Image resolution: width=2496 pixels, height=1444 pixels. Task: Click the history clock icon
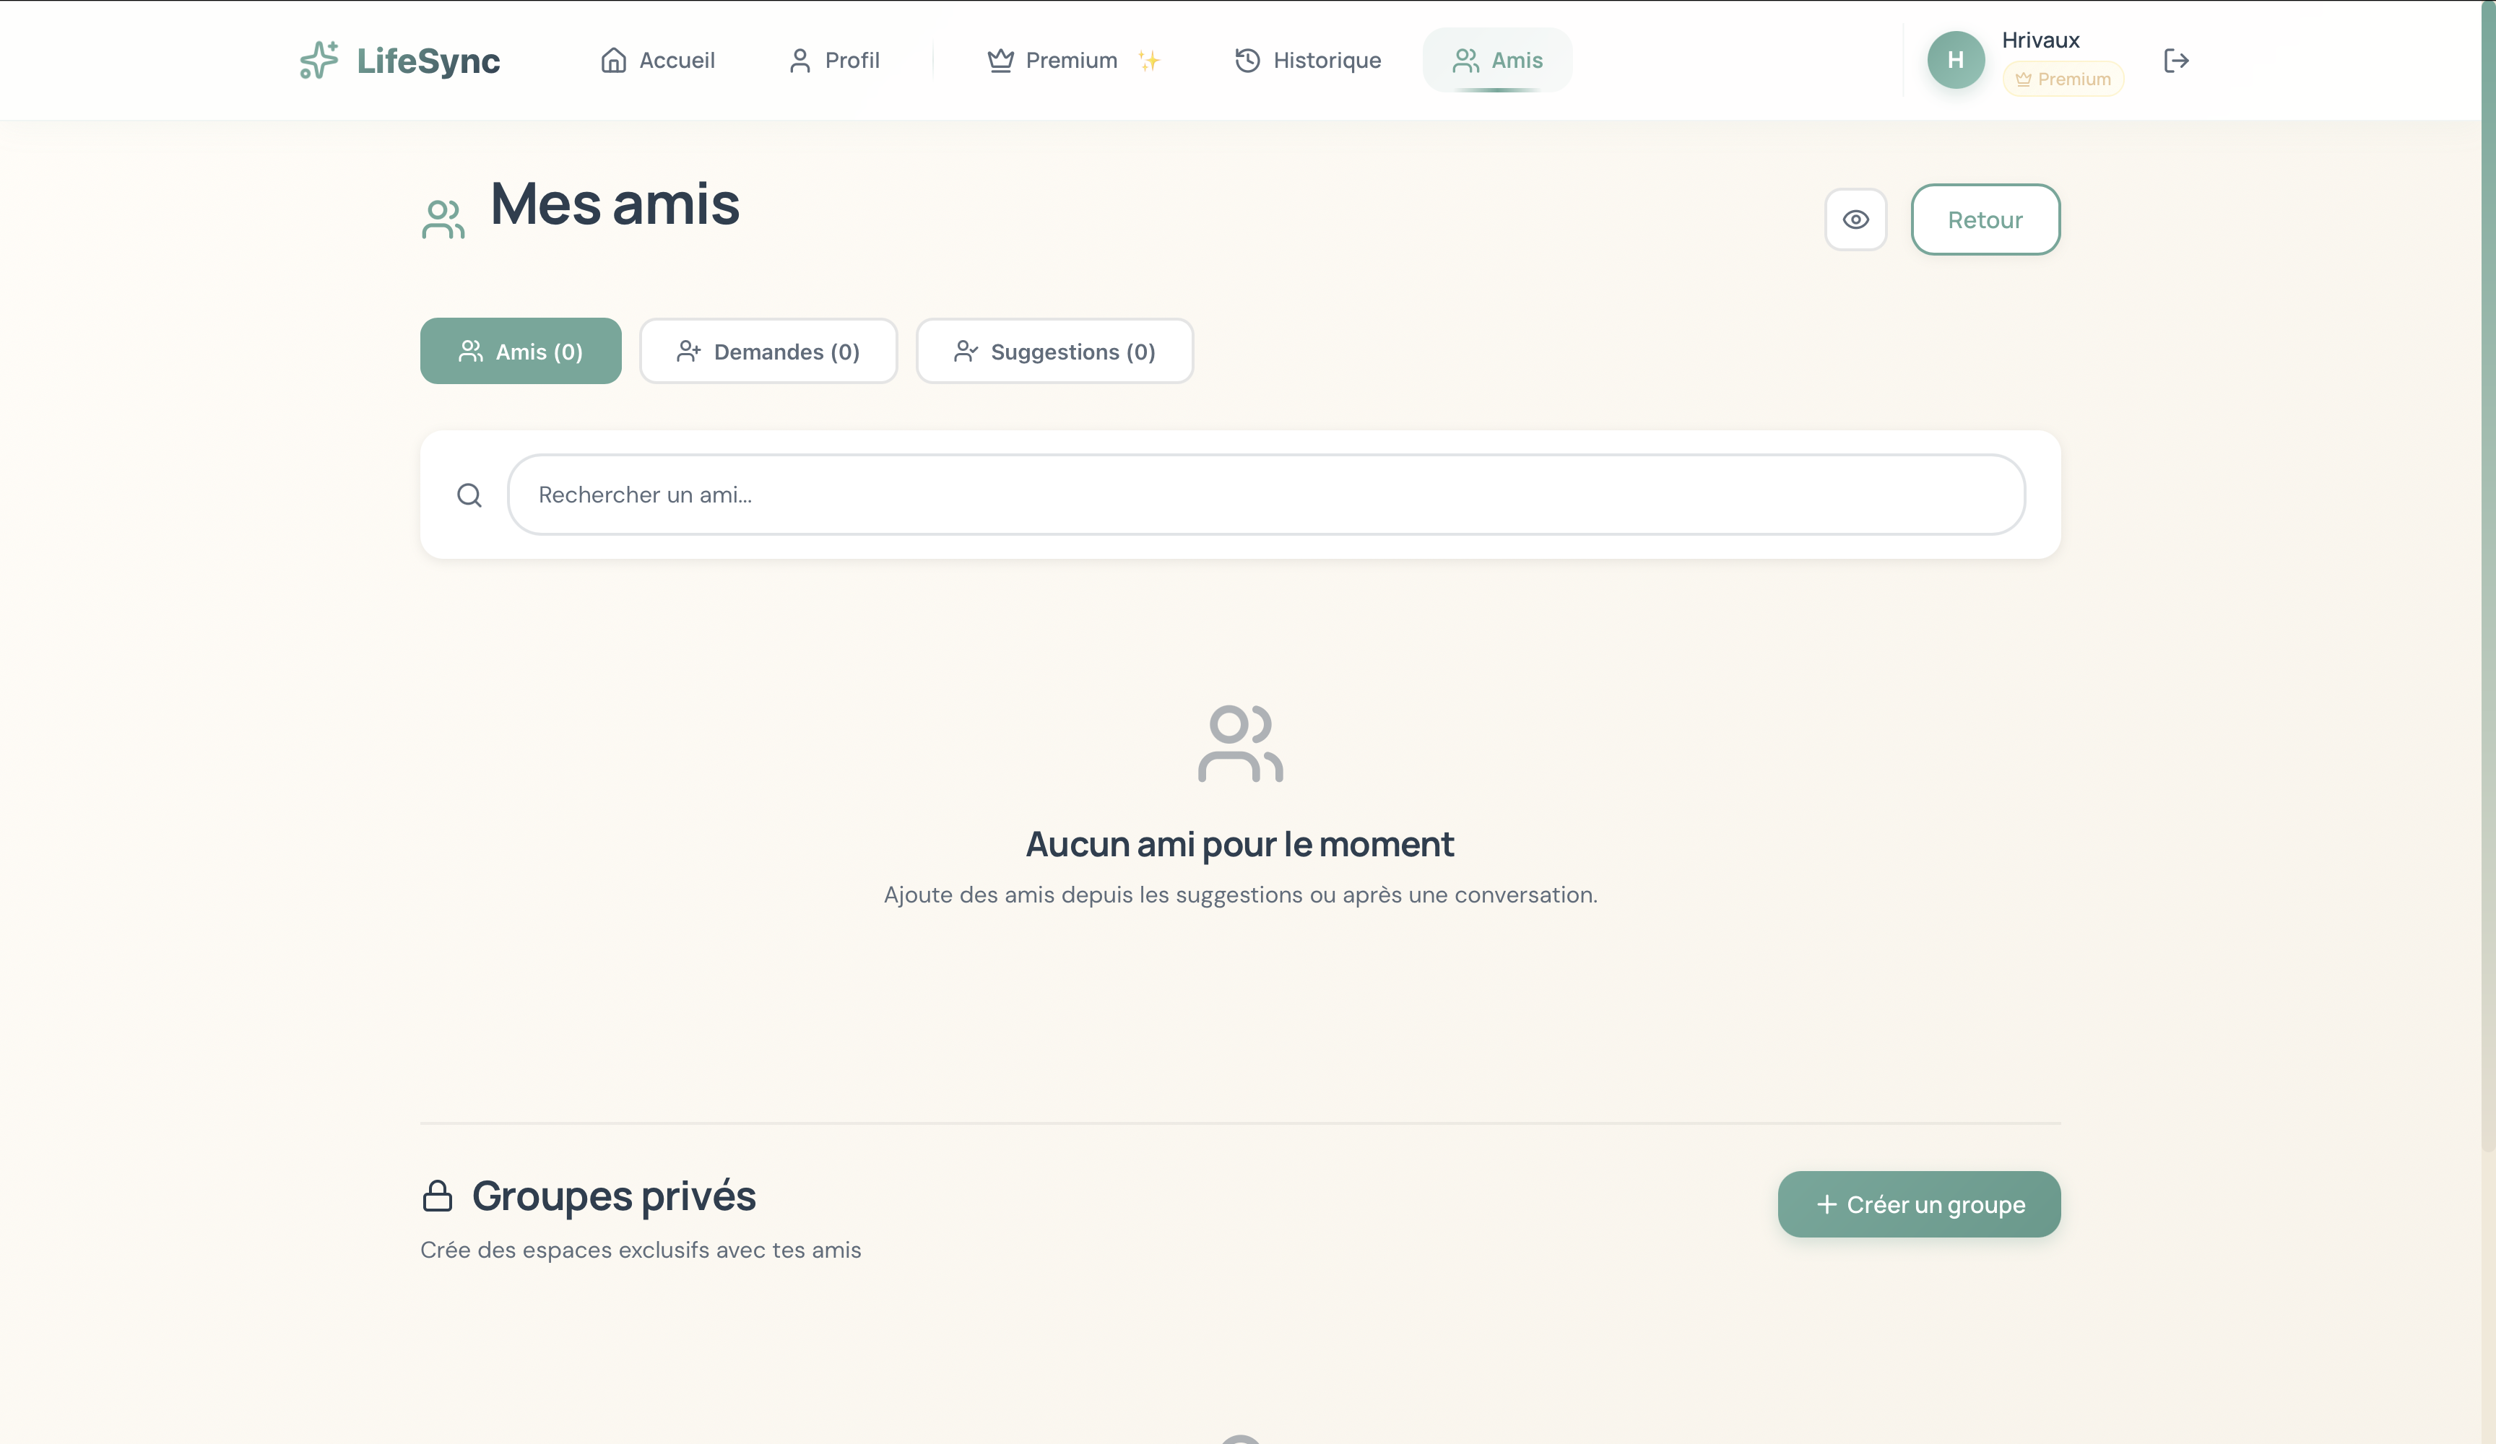(1245, 59)
